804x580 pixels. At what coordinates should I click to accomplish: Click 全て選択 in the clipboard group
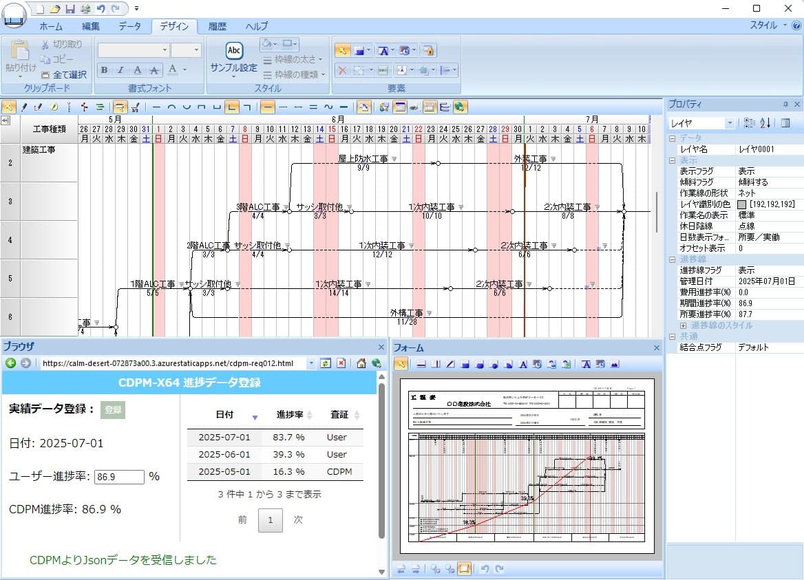[64, 75]
